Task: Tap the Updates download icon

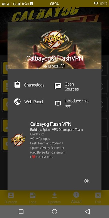Action: (x=54, y=195)
